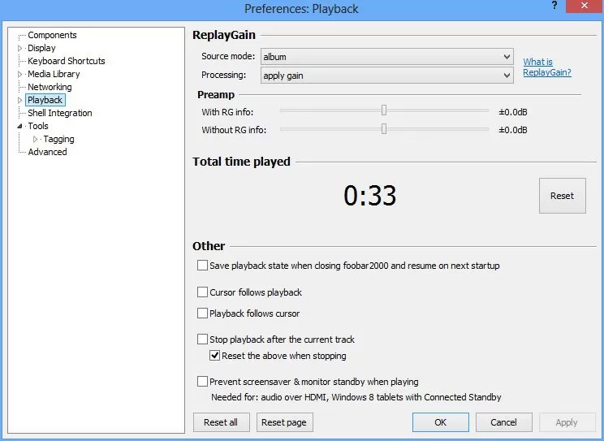Select Display in the preferences tree
Screen dimensions: 604x441
pyautogui.click(x=41, y=48)
